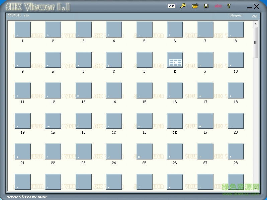This screenshot has height=200, width=267.
Task: Click the floppy disk save icon
Action: (206, 6)
